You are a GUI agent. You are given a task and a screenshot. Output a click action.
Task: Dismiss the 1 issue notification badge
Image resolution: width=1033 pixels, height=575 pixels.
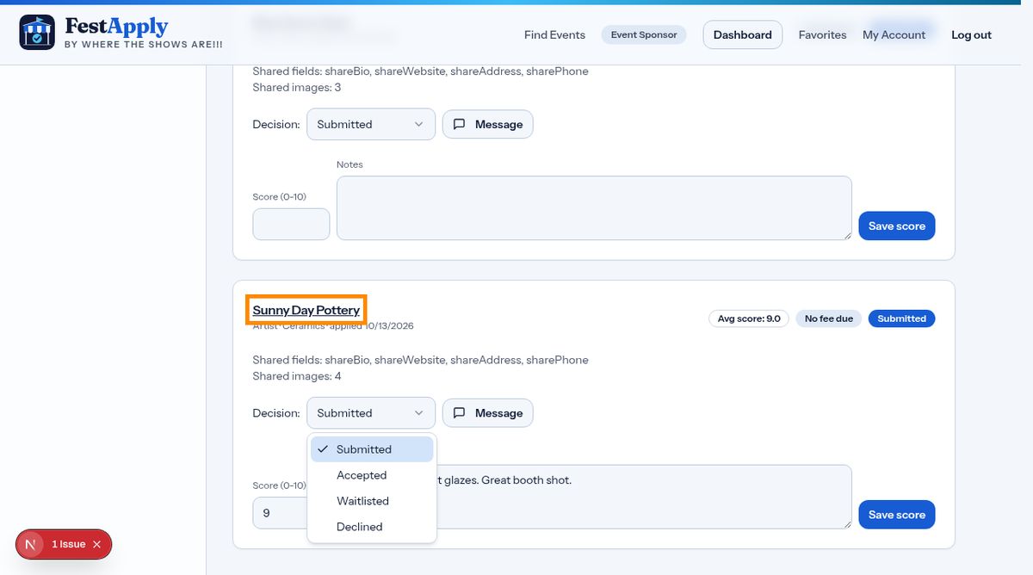[x=97, y=544]
